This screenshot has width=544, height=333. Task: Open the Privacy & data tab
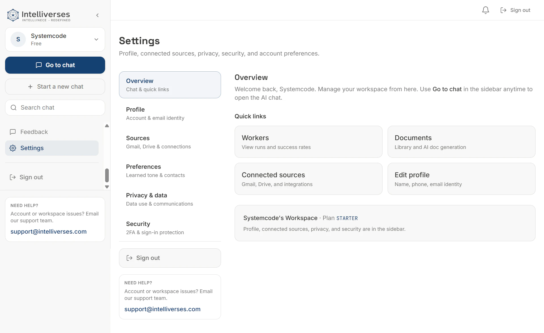click(170, 199)
